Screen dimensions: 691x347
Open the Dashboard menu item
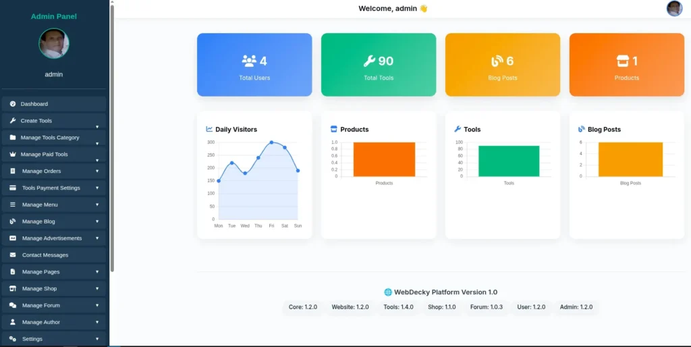[54, 104]
